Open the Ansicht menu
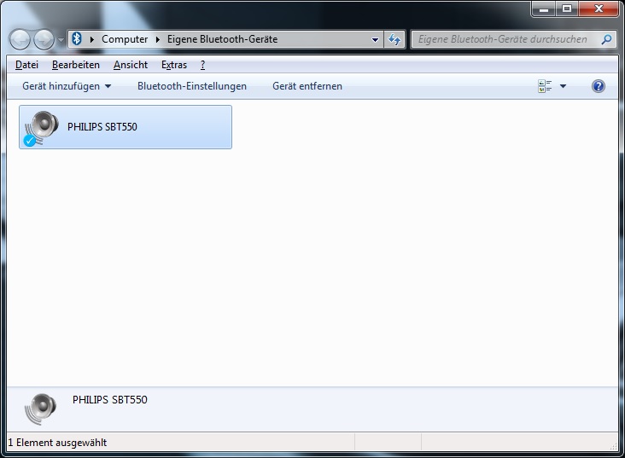This screenshot has height=458, width=625. point(131,65)
